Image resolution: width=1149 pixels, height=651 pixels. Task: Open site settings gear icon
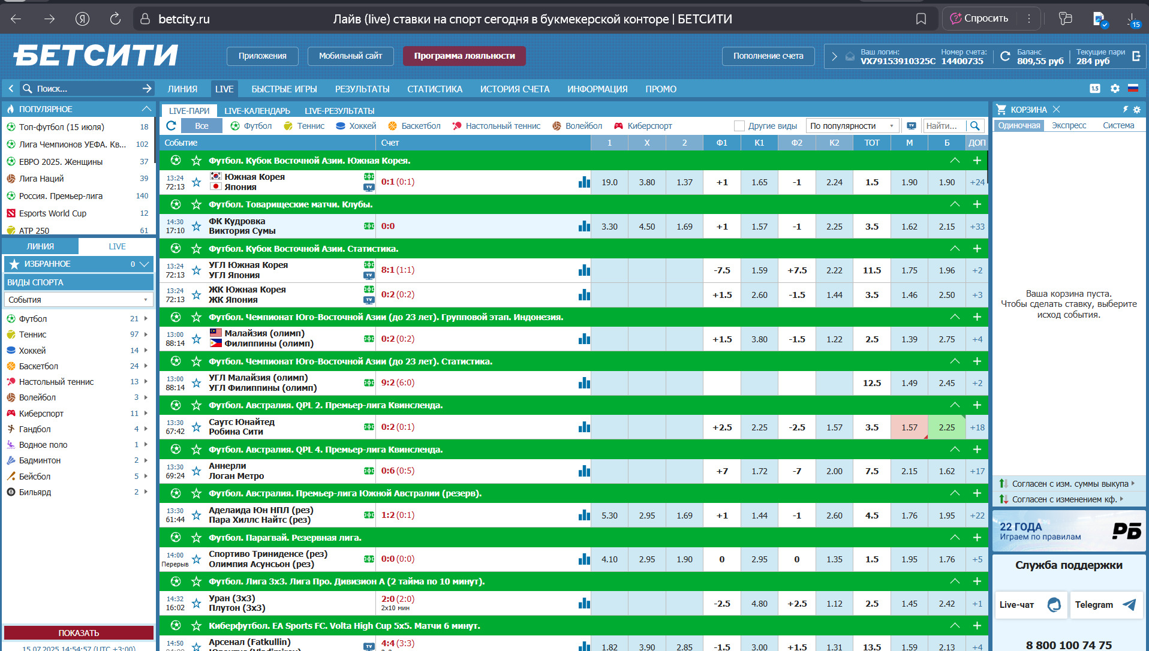tap(1115, 89)
